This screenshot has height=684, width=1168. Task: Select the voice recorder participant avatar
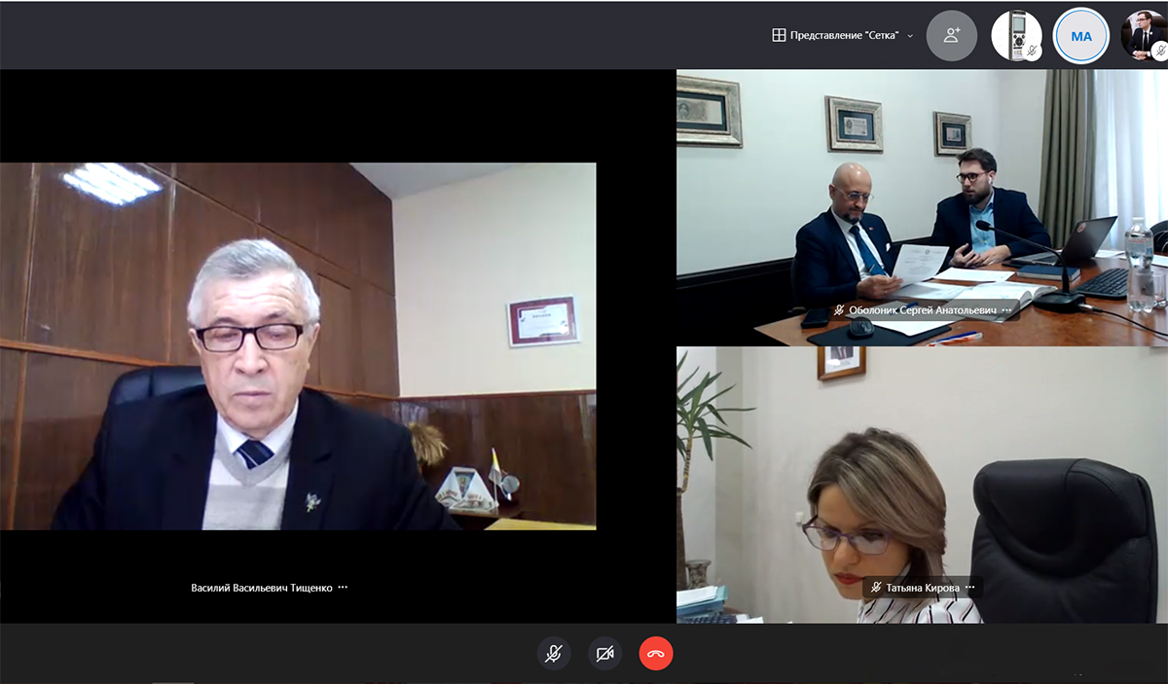tap(1015, 36)
